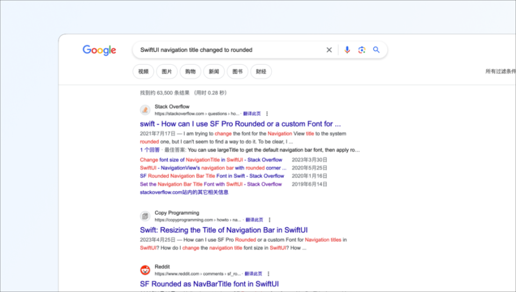This screenshot has height=292, width=516.
Task: Click 翻译此页 next to the Reddit URL
Action: tap(253, 274)
